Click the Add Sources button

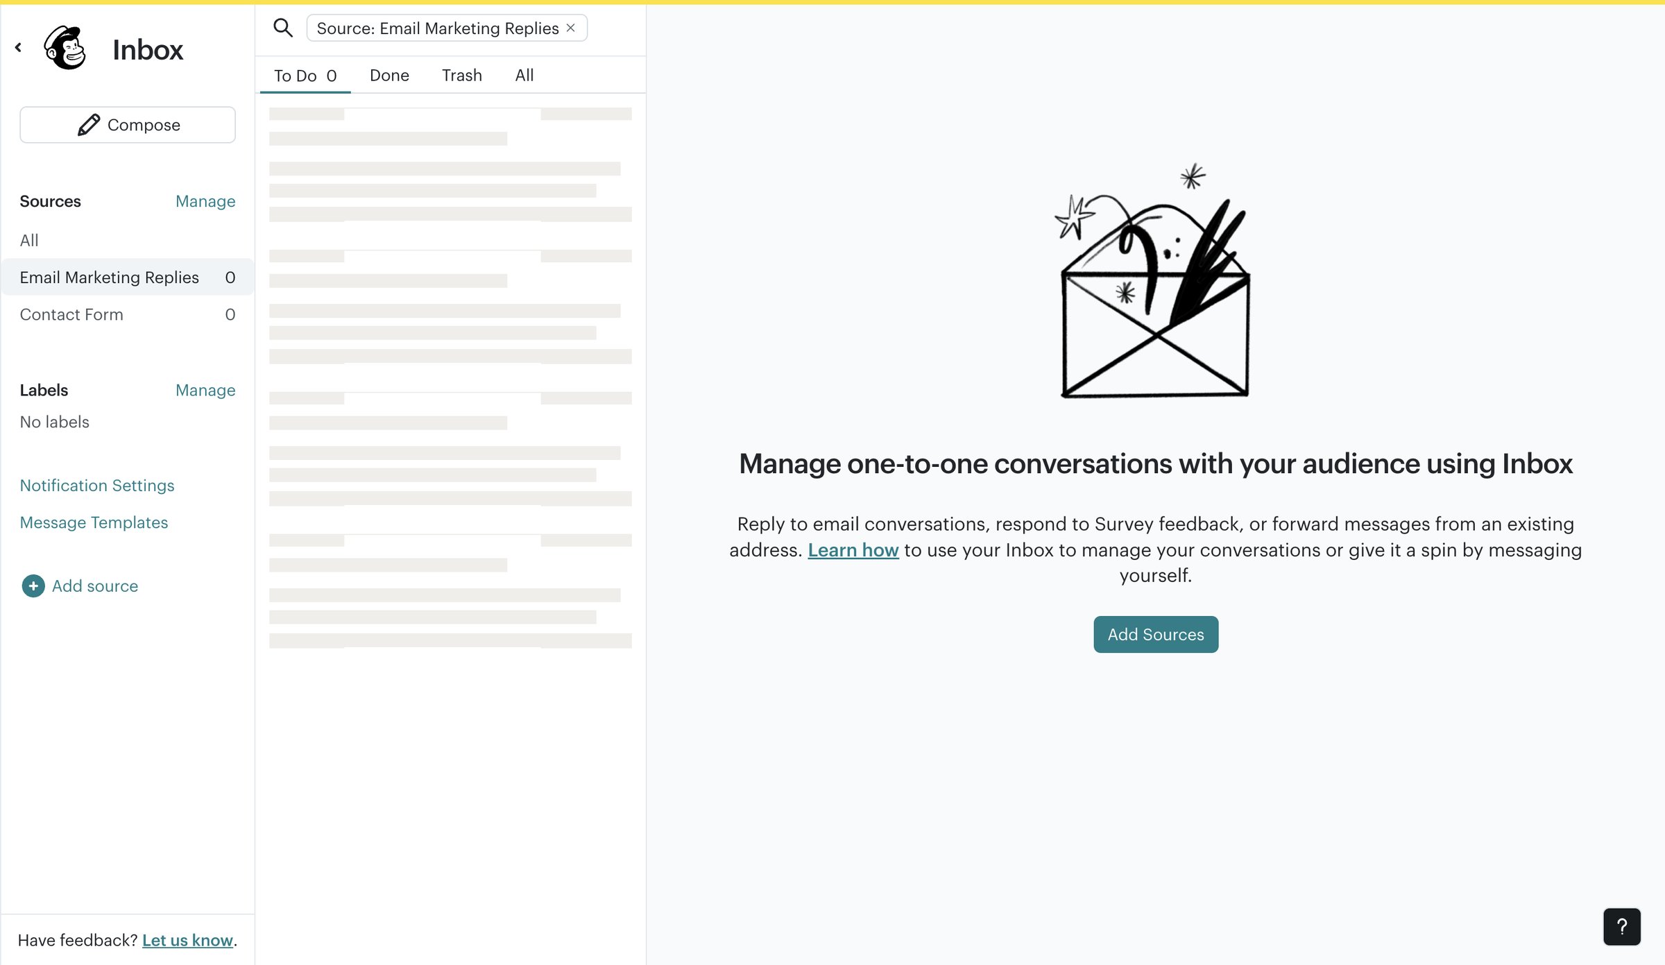(1156, 634)
